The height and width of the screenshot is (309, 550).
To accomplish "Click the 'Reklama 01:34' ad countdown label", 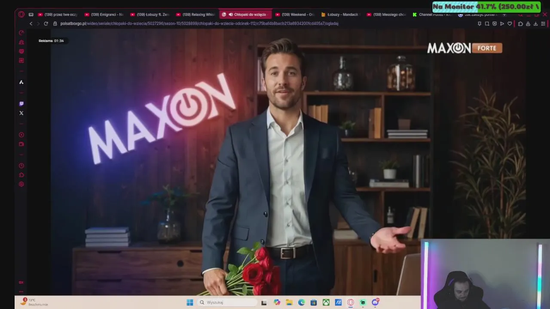I will (x=51, y=41).
